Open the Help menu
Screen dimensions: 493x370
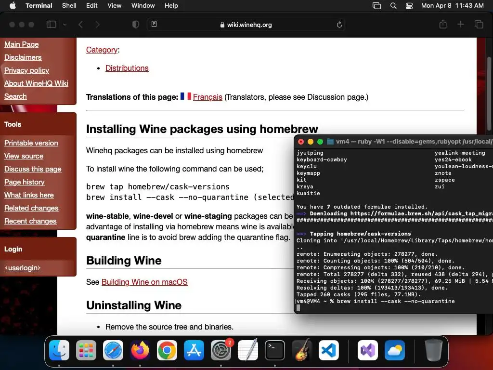tap(171, 6)
